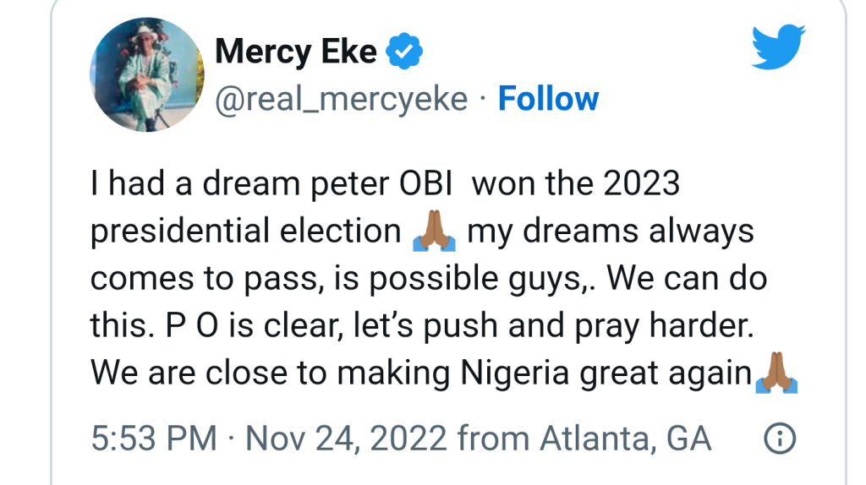
Task: Click the "from Atlanta, GA" location text
Action: 584,439
